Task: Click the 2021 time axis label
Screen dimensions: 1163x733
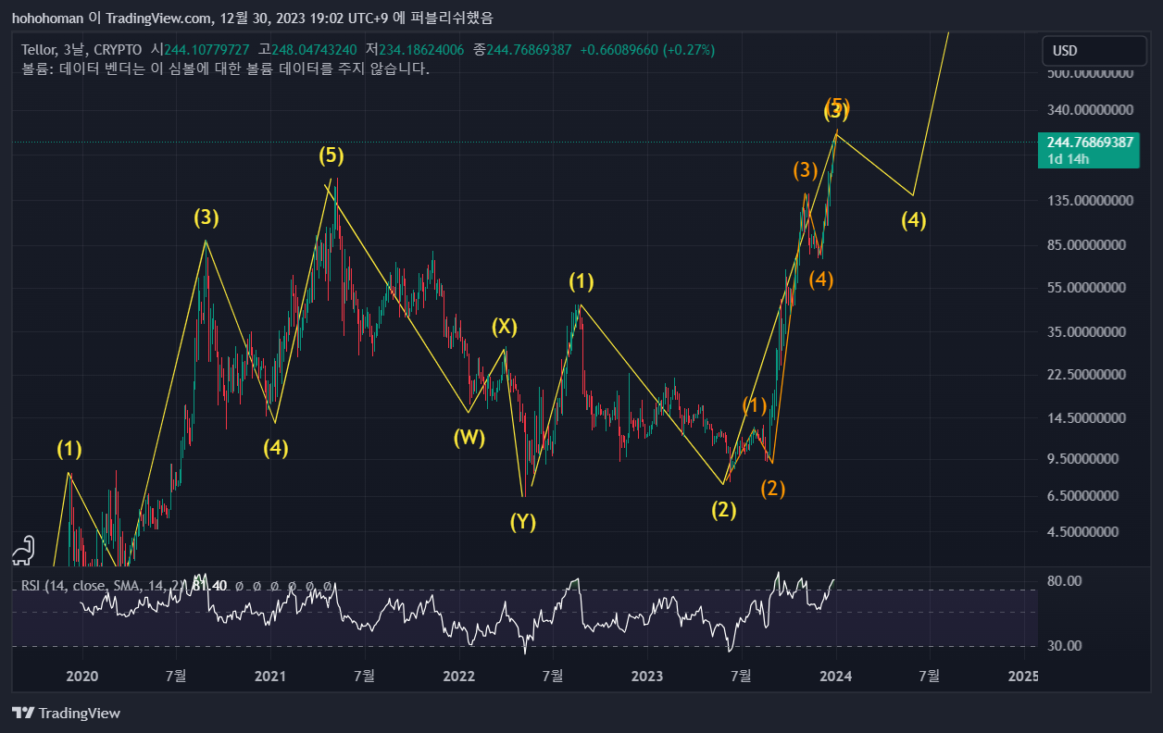Action: [269, 676]
